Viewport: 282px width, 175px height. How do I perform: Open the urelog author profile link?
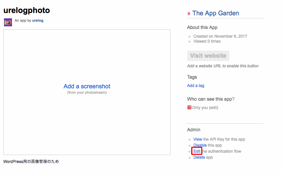point(38,21)
